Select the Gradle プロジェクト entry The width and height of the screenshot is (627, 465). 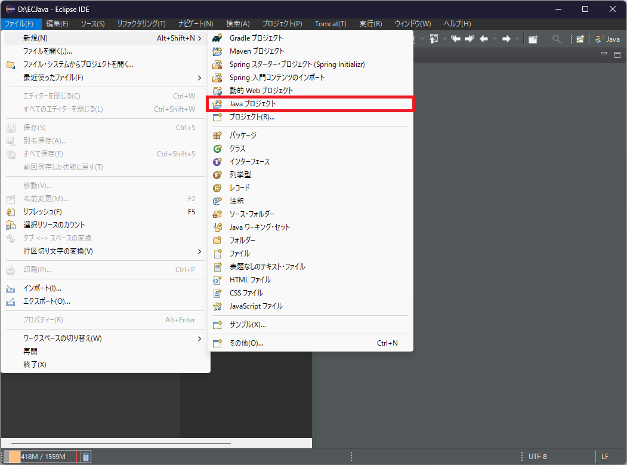[x=310, y=38]
